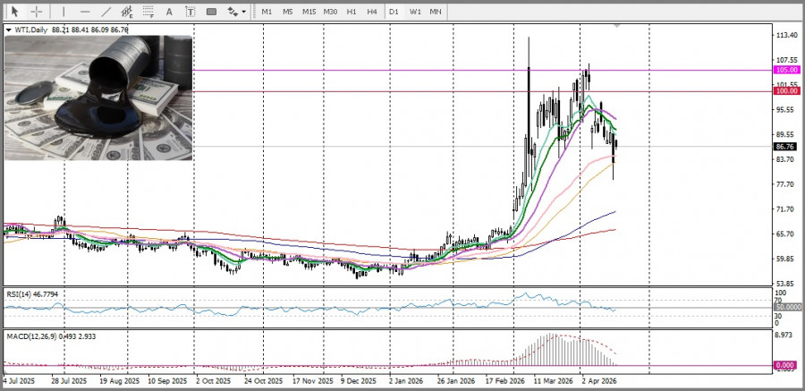805x391 pixels.
Task: Expand the WTI,Daily chart title arrow
Action: pyautogui.click(x=9, y=30)
